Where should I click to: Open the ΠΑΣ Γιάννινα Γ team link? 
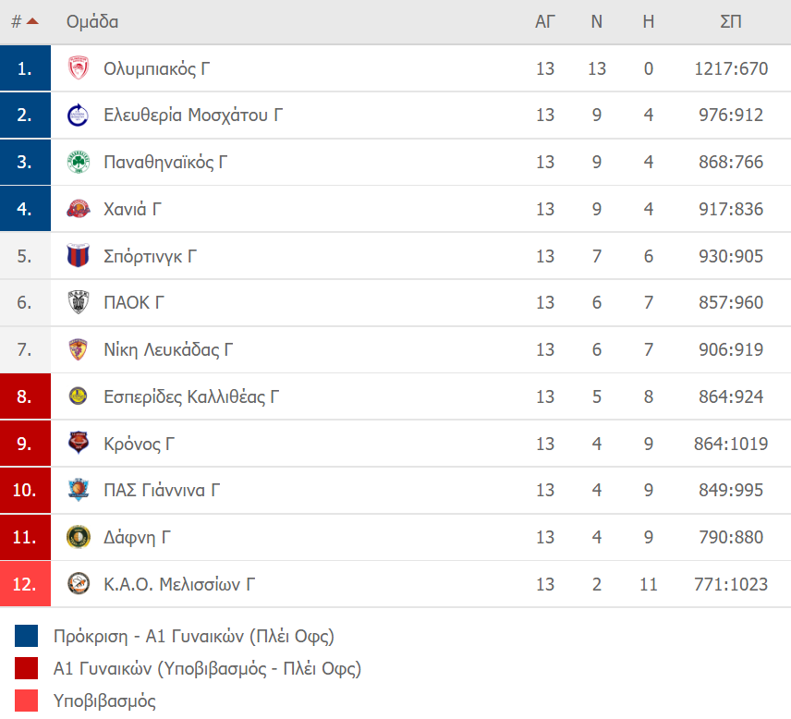[x=162, y=490]
